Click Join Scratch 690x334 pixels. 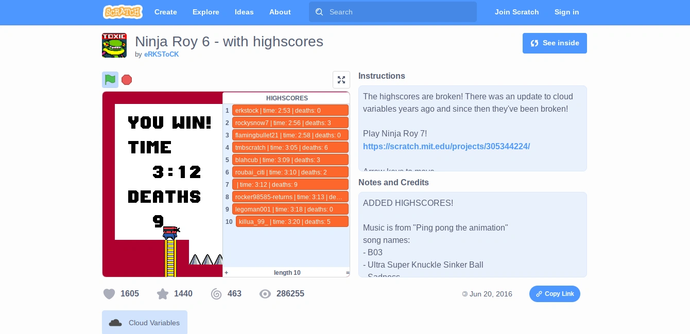(x=517, y=12)
